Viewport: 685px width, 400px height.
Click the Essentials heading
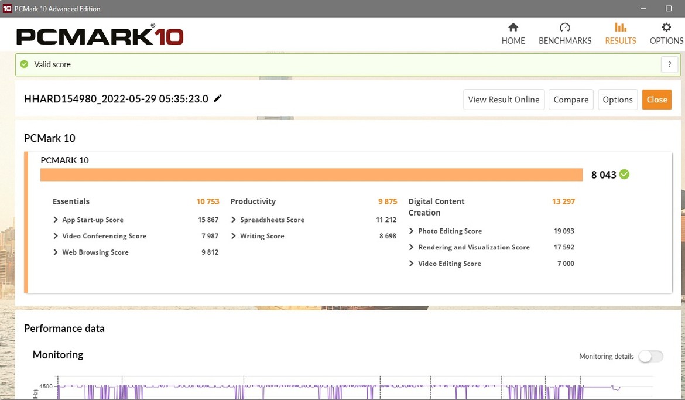click(x=71, y=201)
